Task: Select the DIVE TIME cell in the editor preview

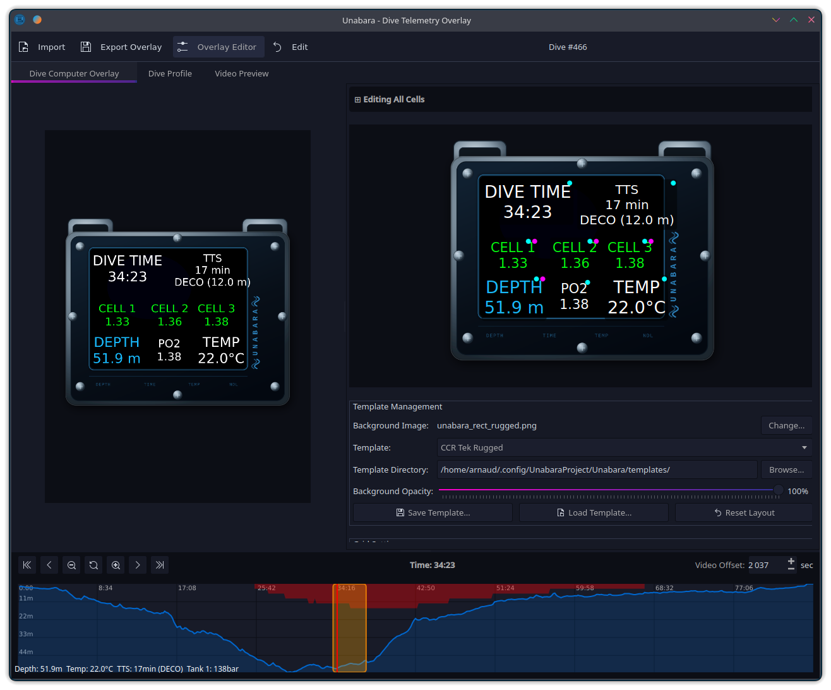Action: [x=527, y=202]
